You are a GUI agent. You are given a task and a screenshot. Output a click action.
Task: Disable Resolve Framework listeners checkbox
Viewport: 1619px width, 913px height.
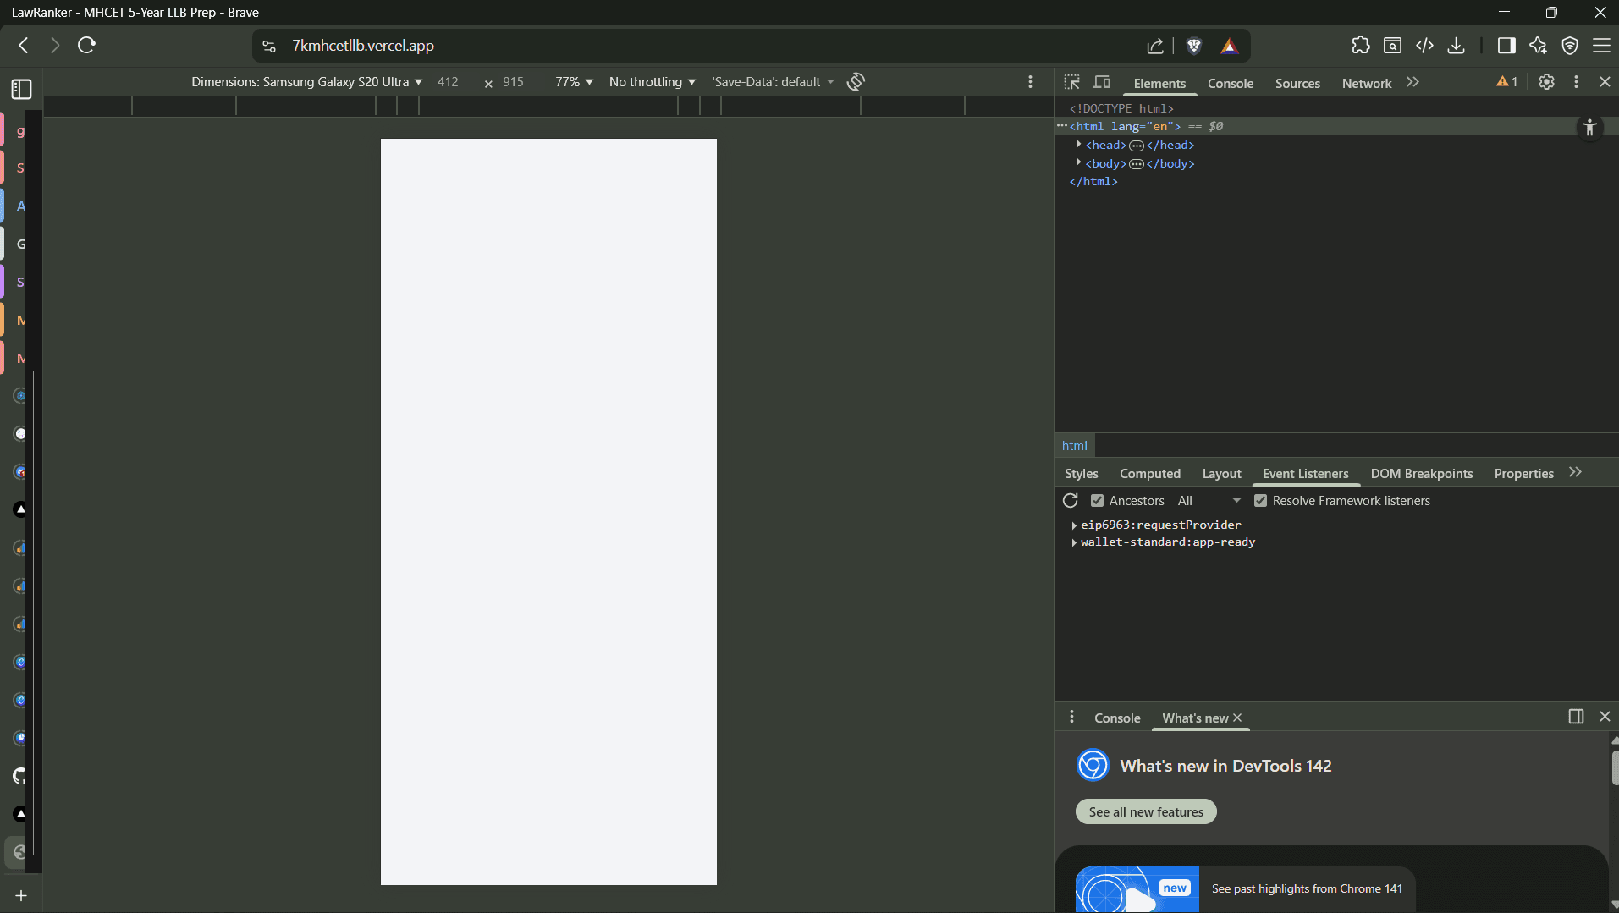(1260, 501)
